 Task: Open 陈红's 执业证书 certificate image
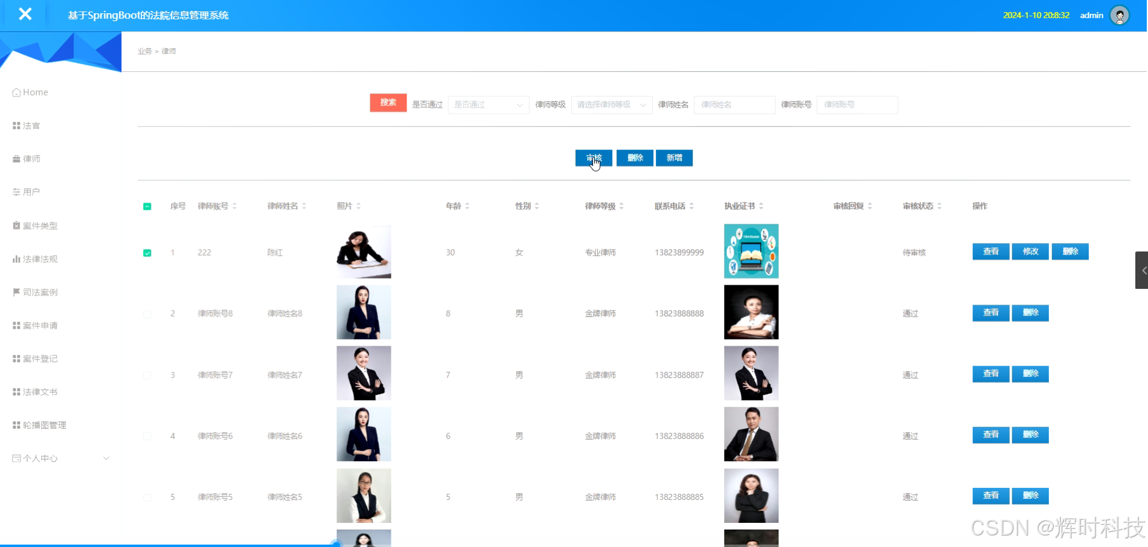tap(751, 251)
